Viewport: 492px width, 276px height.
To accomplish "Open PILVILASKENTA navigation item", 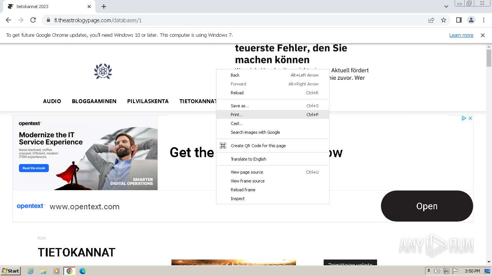I will pos(148,101).
